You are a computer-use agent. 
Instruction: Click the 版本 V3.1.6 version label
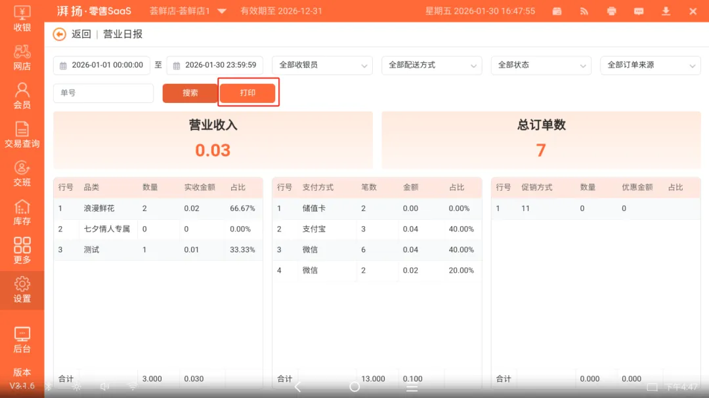(22, 378)
